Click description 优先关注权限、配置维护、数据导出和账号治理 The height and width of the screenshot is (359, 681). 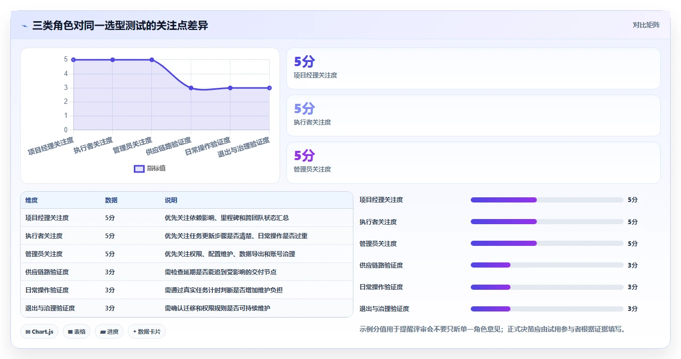(230, 254)
